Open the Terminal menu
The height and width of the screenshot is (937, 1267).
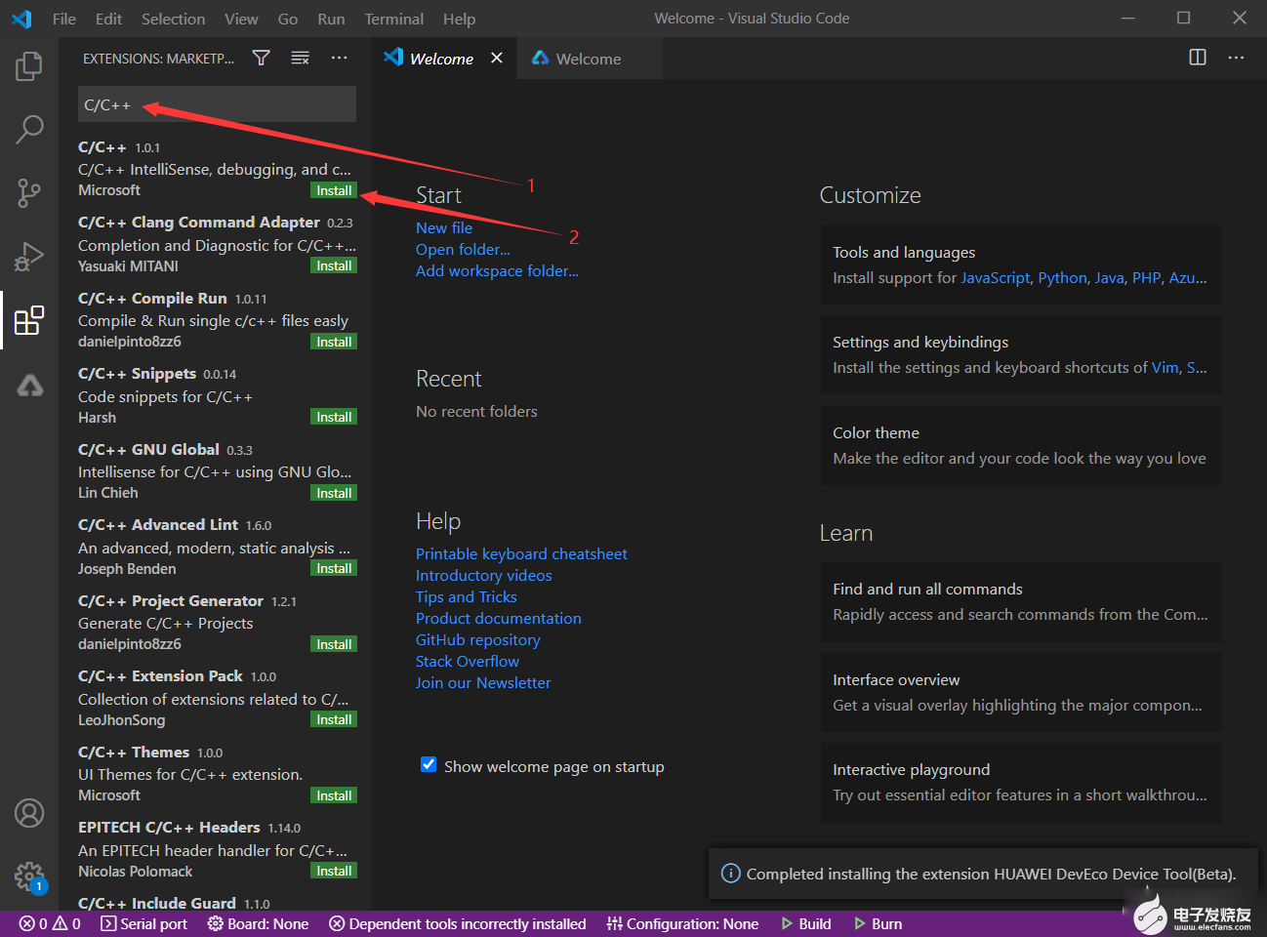[394, 19]
